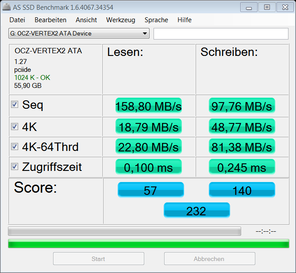Select the 4K-64Thrd write value 81,38 MB/s
Image resolution: width=296 pixels, height=273 pixels.
pos(242,146)
